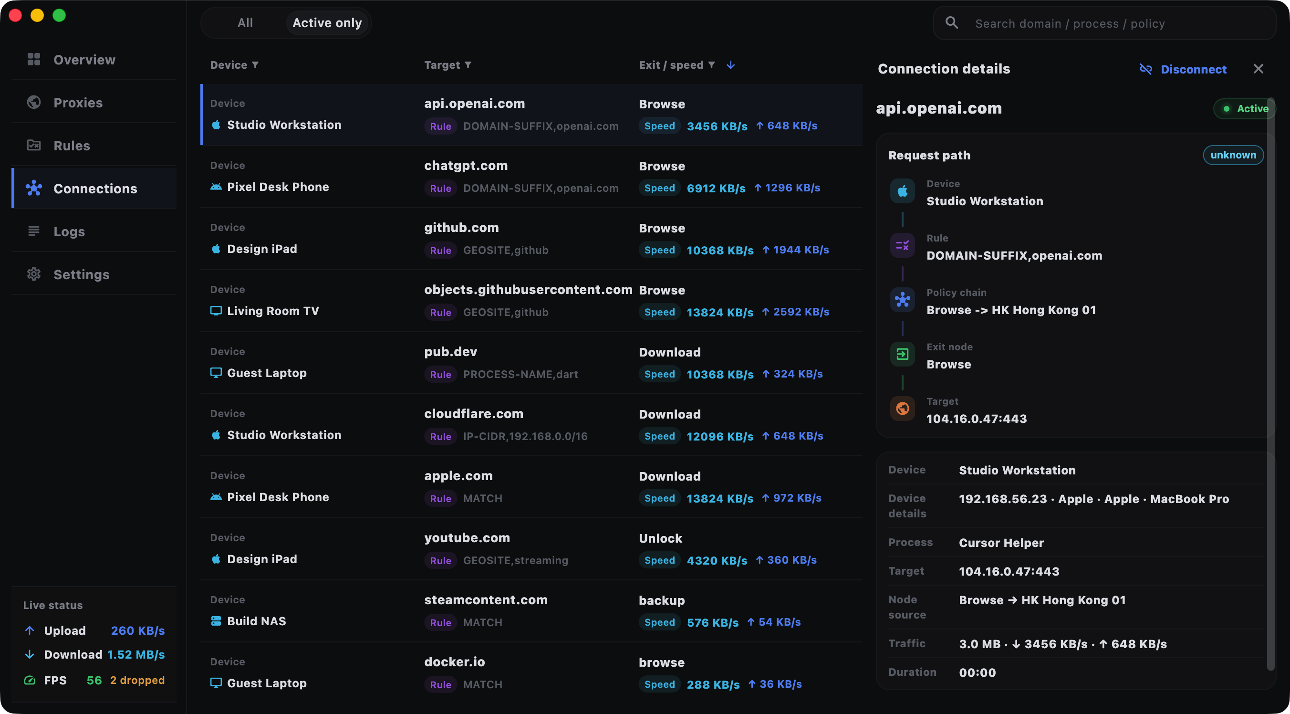The image size is (1290, 714).
Task: Click the search magnifier icon
Action: click(951, 23)
